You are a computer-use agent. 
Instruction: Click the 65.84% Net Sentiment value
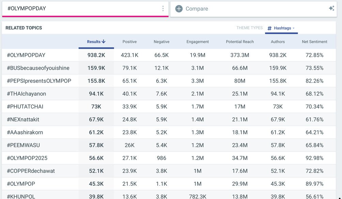click(x=314, y=145)
